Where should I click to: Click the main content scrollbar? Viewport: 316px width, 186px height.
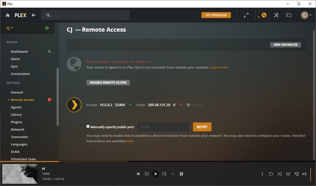(x=314, y=95)
